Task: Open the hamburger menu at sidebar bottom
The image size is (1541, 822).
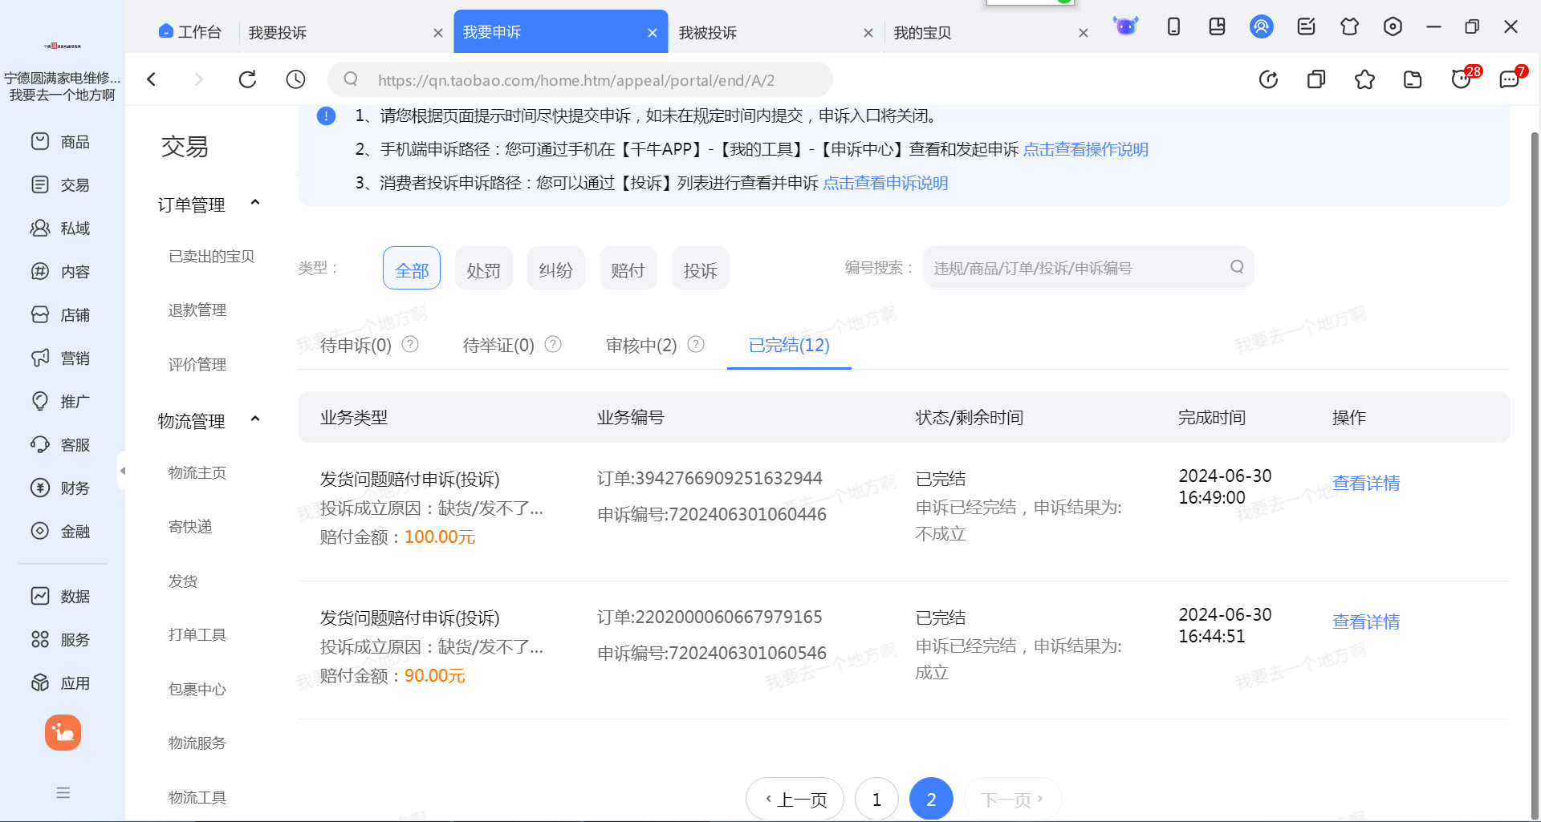Action: [x=63, y=793]
